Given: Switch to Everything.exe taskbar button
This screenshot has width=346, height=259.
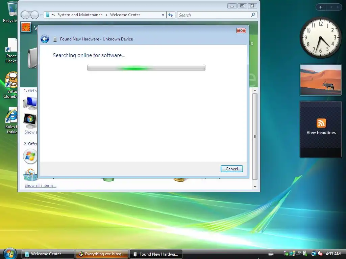Looking at the screenshot, I should pos(102,254).
